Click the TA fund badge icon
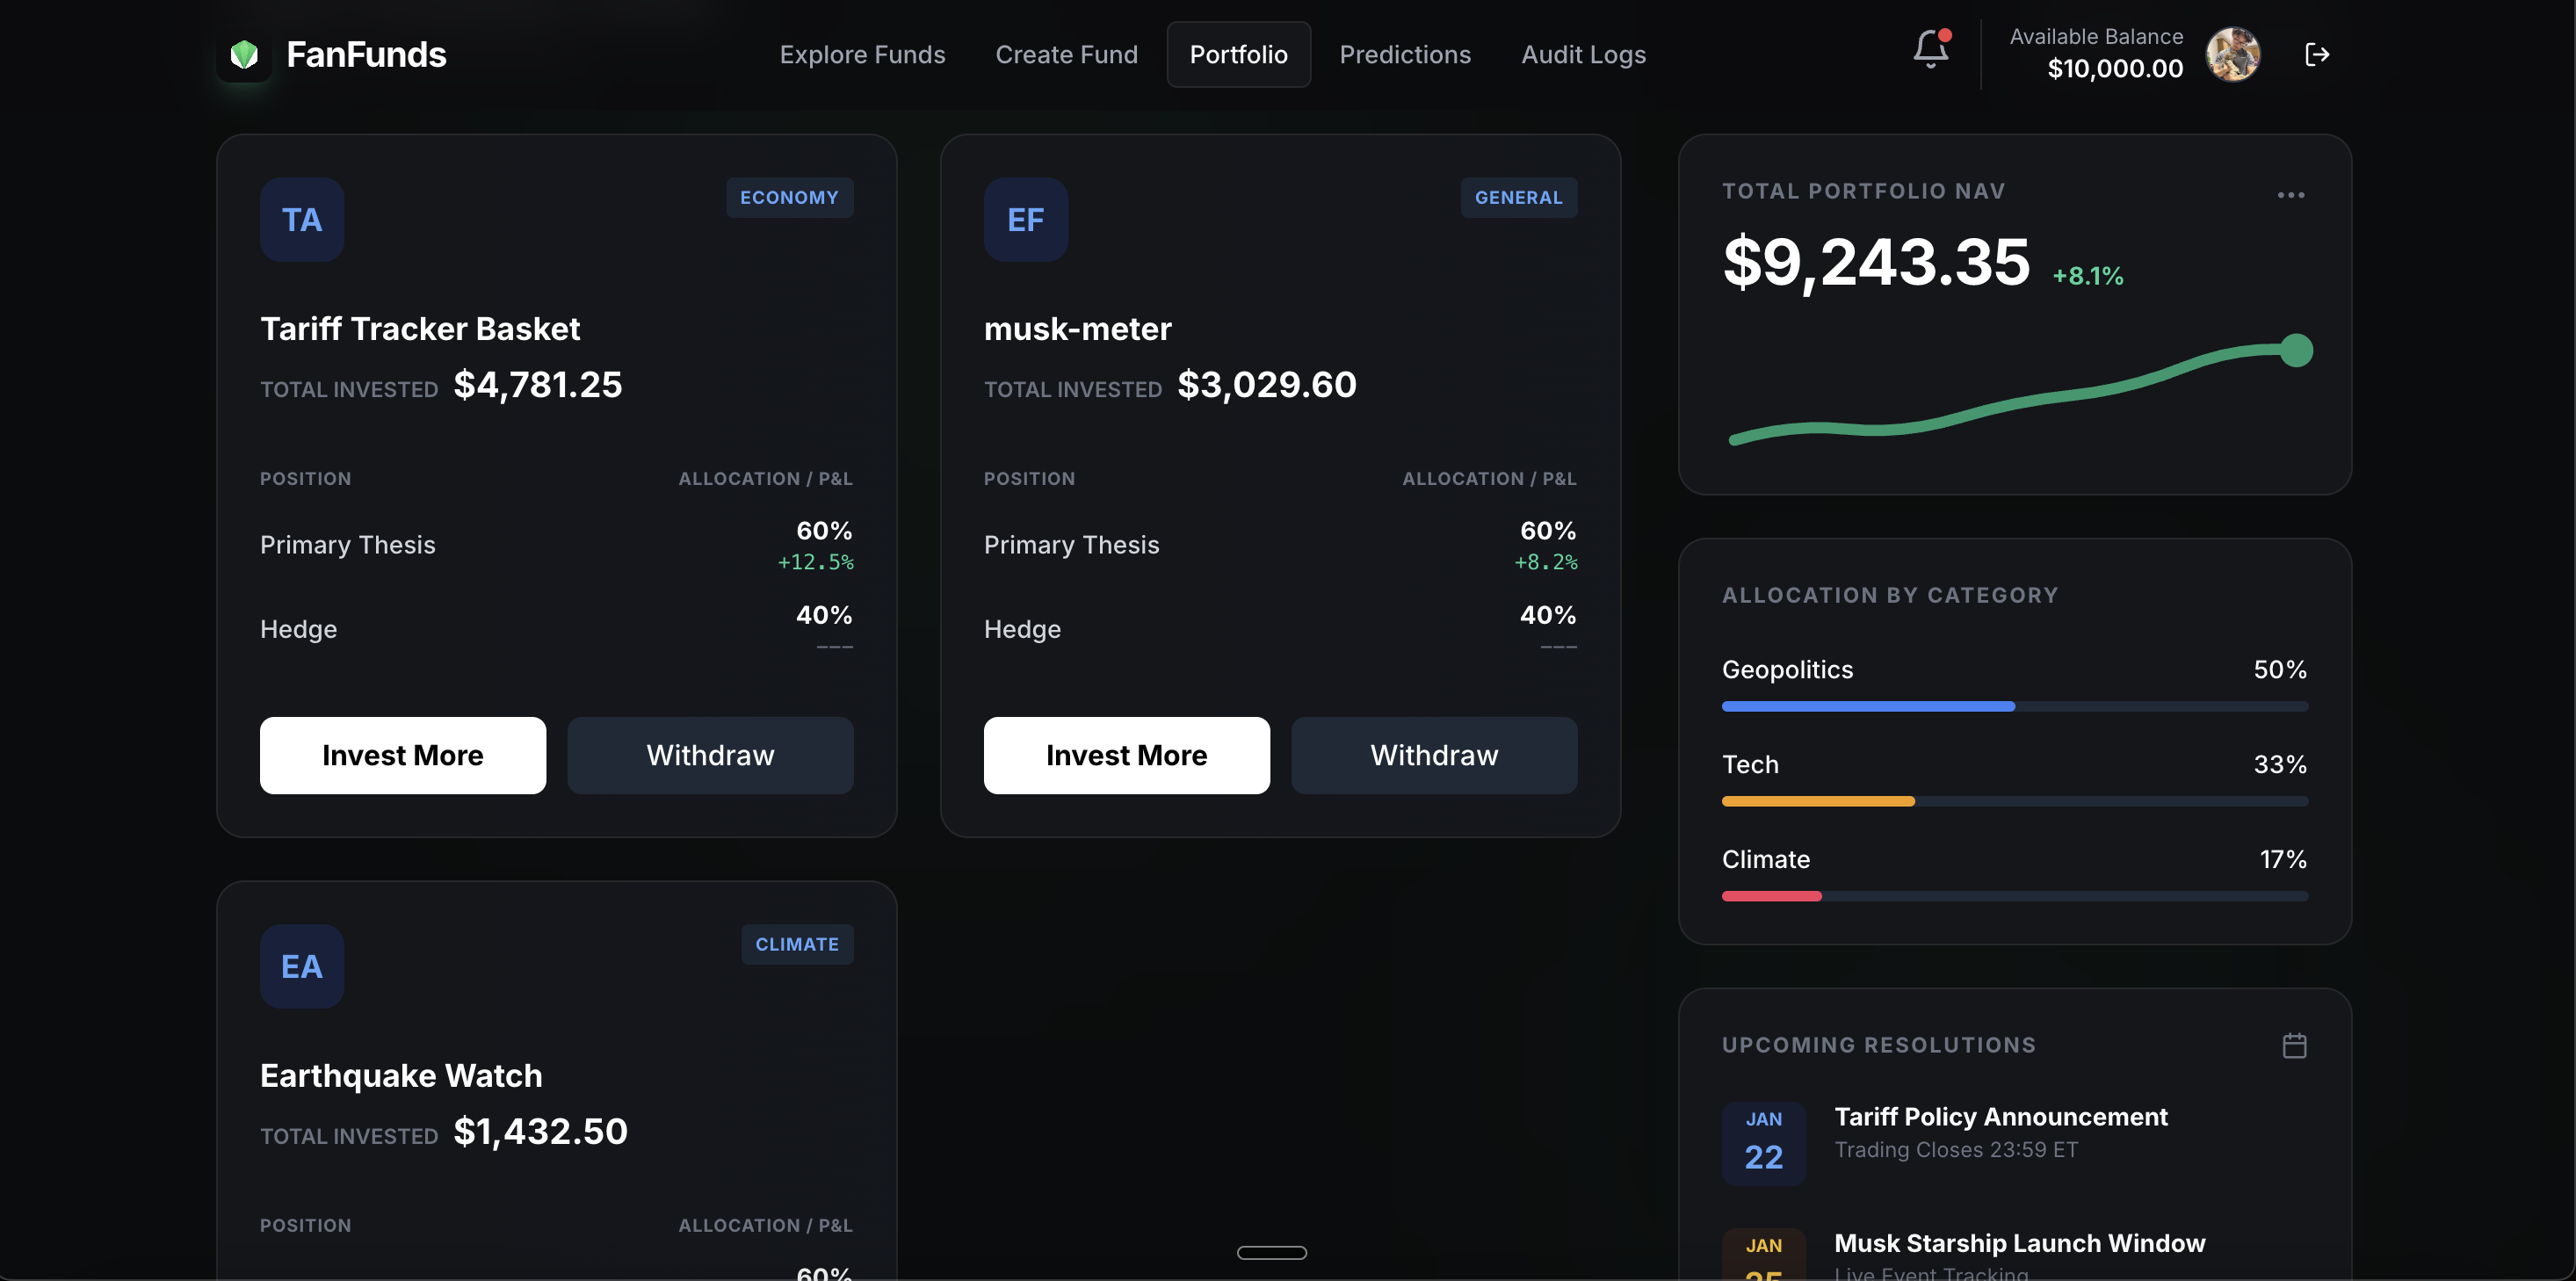Image resolution: width=2576 pixels, height=1281 pixels. click(302, 220)
